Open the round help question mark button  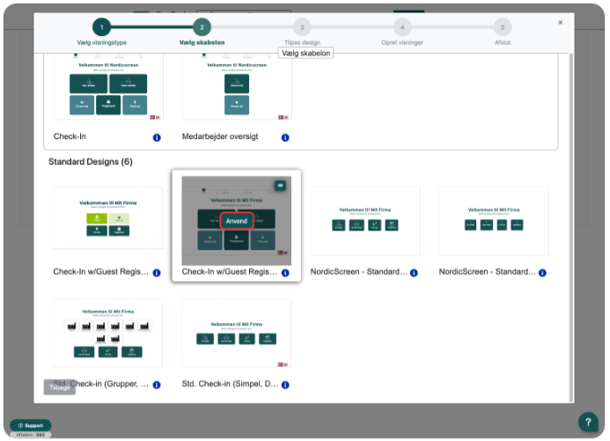pos(588,422)
